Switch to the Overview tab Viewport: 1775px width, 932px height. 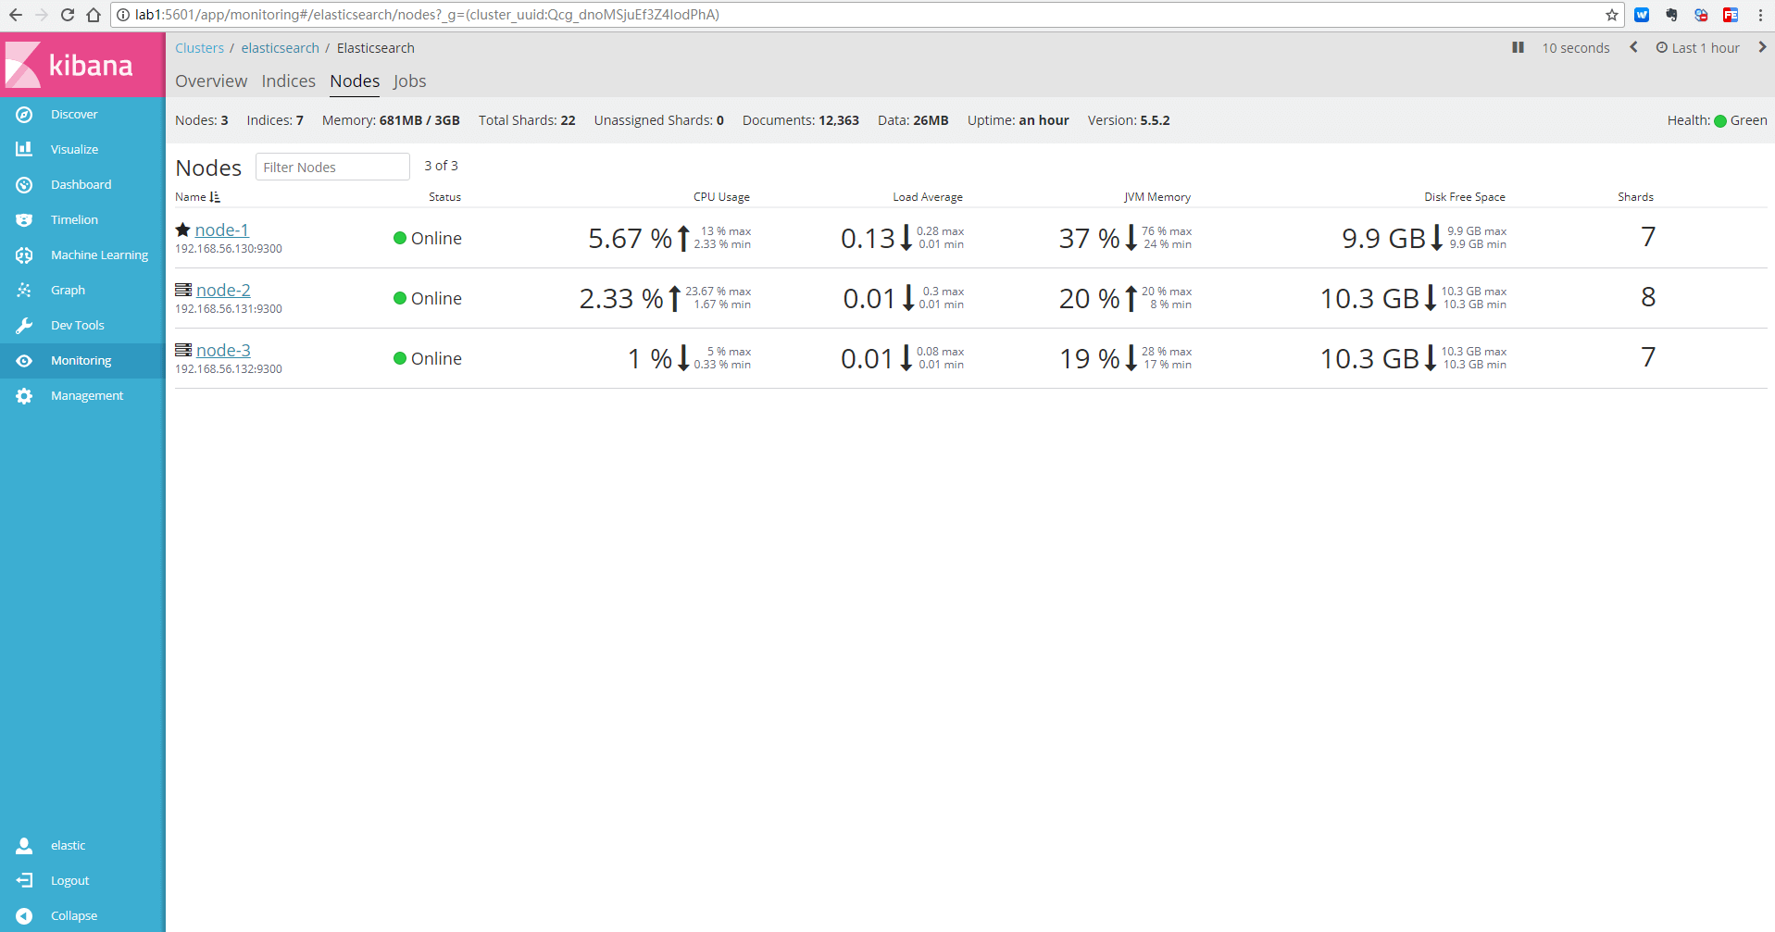(211, 81)
